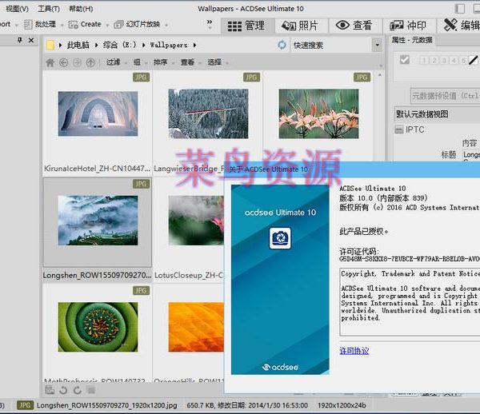Open the 许可协议 license agreement link
This screenshot has height=414, width=480.
354,350
